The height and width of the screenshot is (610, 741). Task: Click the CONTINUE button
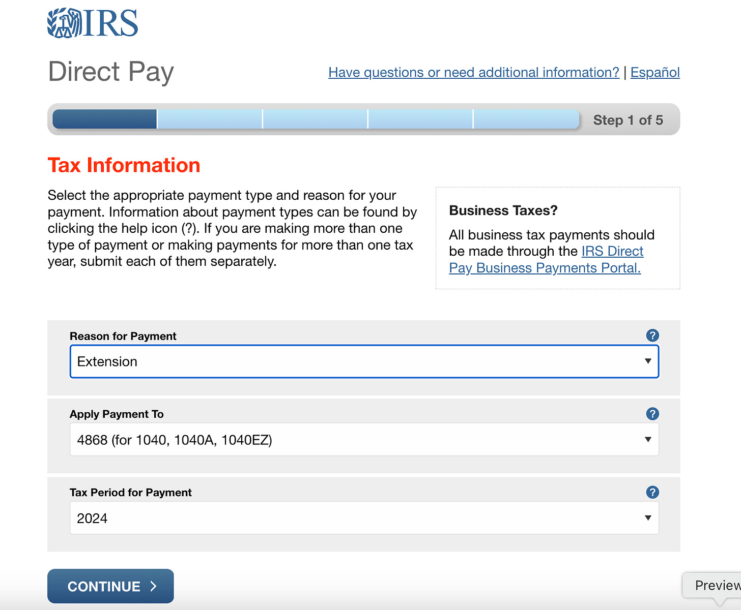[x=110, y=586]
